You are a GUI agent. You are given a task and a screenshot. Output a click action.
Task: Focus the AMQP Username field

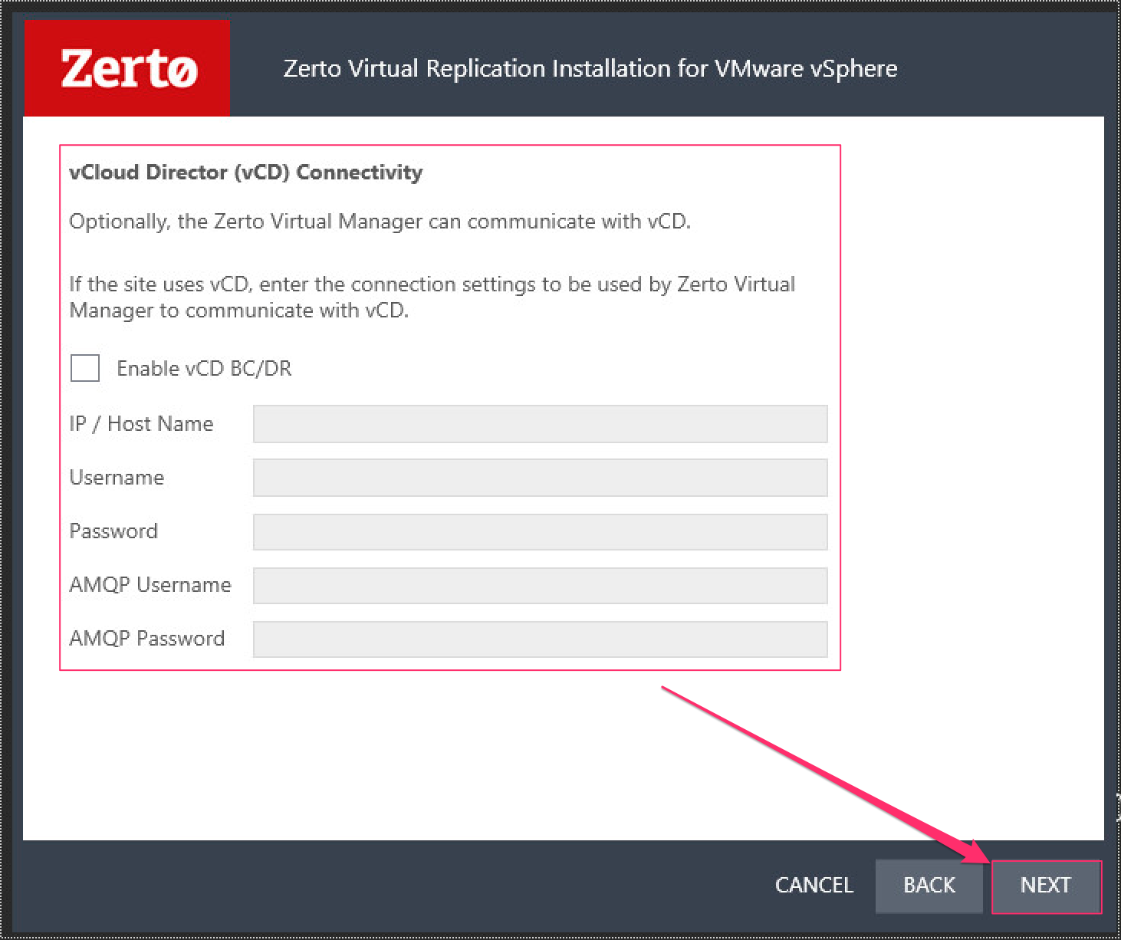539,585
